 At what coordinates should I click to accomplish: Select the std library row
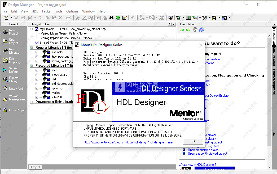pyautogui.click(x=54, y=79)
